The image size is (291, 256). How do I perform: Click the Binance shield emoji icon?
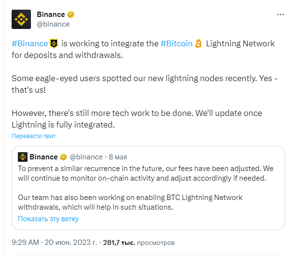click(54, 43)
